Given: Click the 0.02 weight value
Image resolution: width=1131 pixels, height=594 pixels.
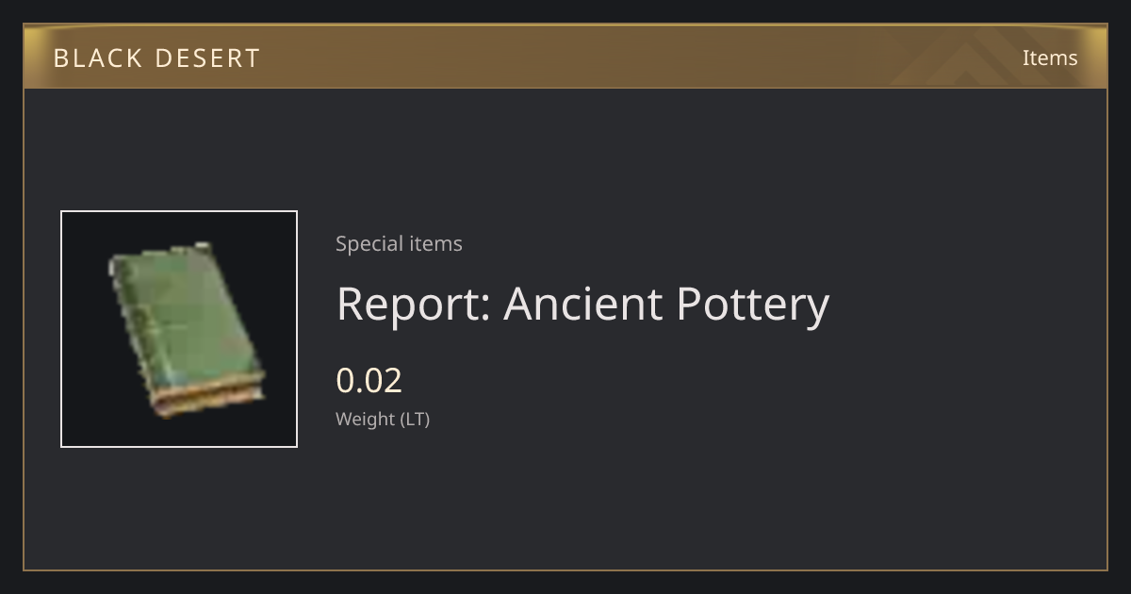Looking at the screenshot, I should click(x=369, y=380).
